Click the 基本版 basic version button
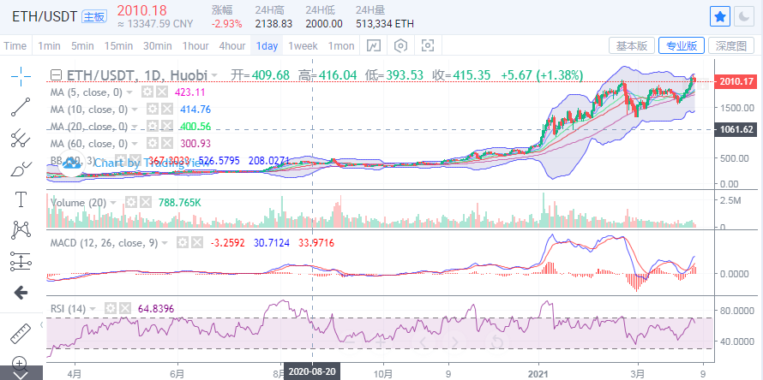Image resolution: width=763 pixels, height=380 pixels. pyautogui.click(x=632, y=46)
